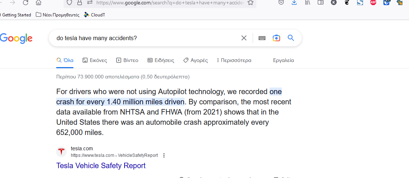Image resolution: width=409 pixels, height=178 pixels.
Task: Clear the search query with X icon
Action: [x=244, y=38]
